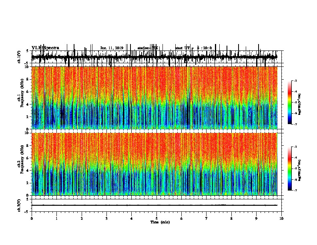Select the ch.1 colorbar "-3" label
Image resolution: width=317 pixels, height=245 pixels.
pyautogui.click(x=295, y=80)
